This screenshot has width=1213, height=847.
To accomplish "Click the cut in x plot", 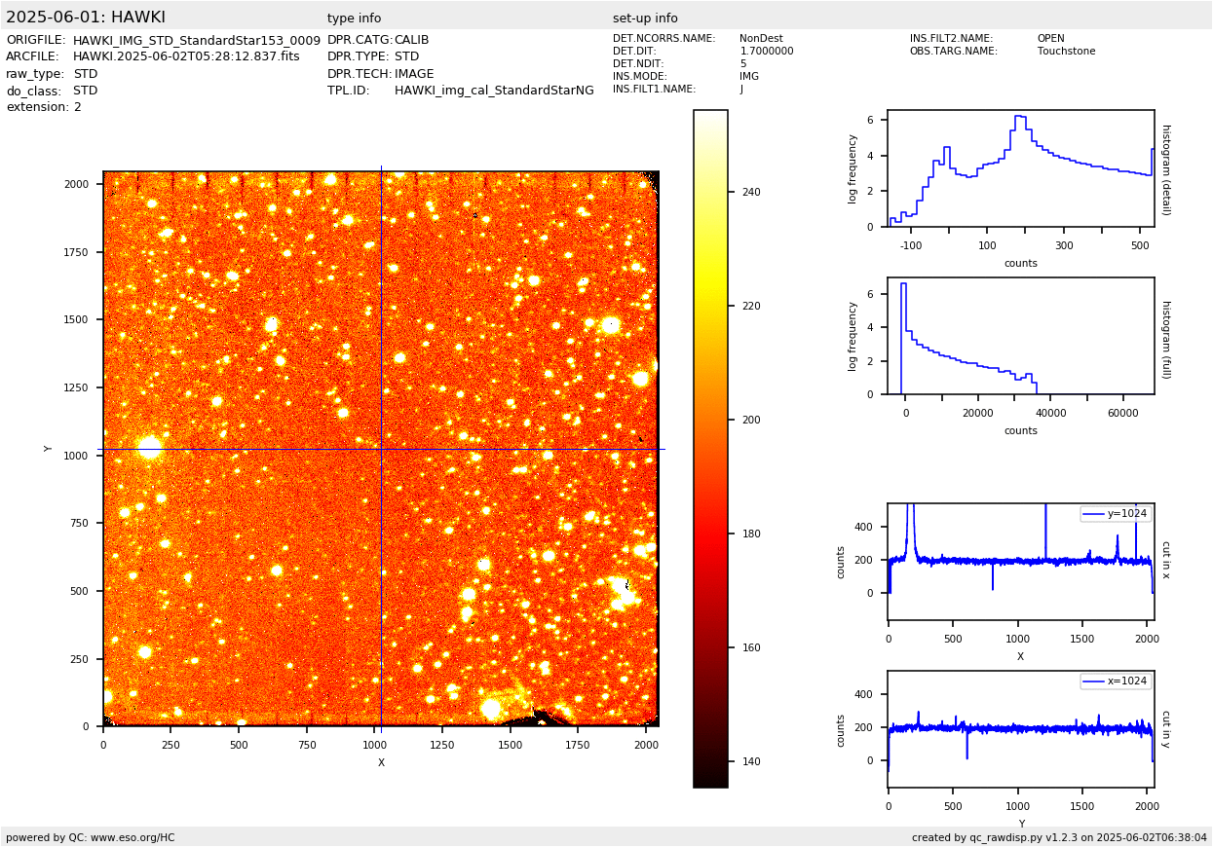I will pos(1020,562).
